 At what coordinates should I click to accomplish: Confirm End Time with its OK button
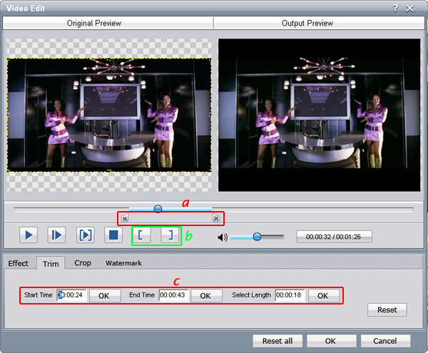pos(205,295)
